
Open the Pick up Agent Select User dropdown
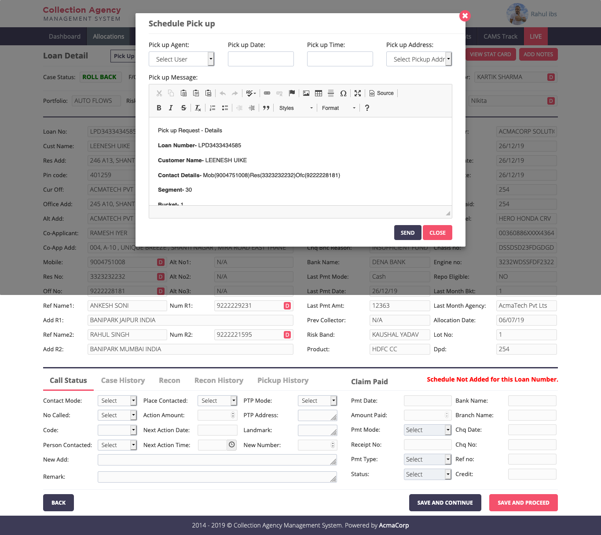[x=181, y=59]
